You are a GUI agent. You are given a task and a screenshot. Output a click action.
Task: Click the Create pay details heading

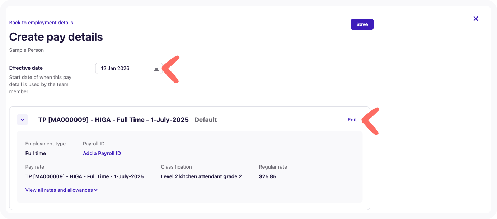pyautogui.click(x=56, y=37)
